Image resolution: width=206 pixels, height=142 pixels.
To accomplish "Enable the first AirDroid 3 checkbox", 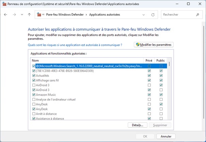I will (x=33, y=85).
